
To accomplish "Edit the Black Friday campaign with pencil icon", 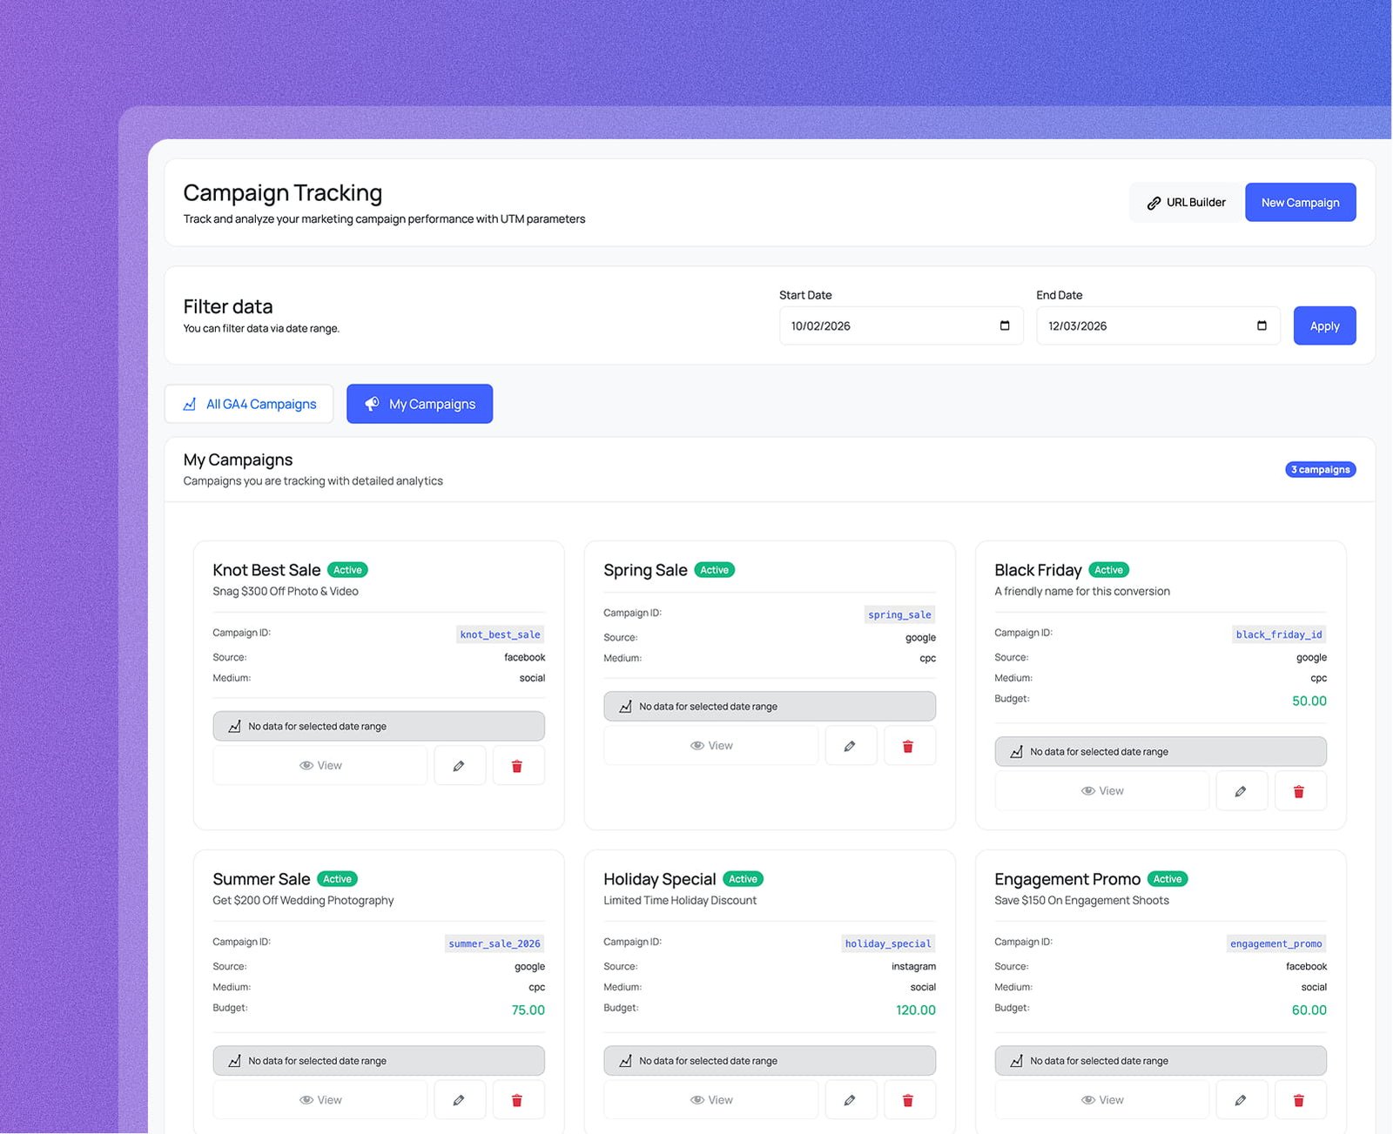I will 1241,791.
